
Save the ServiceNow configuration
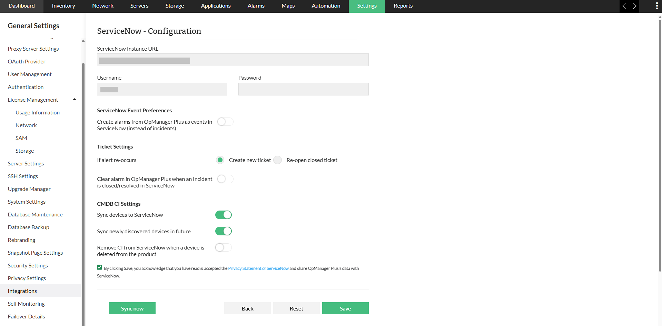(345, 308)
